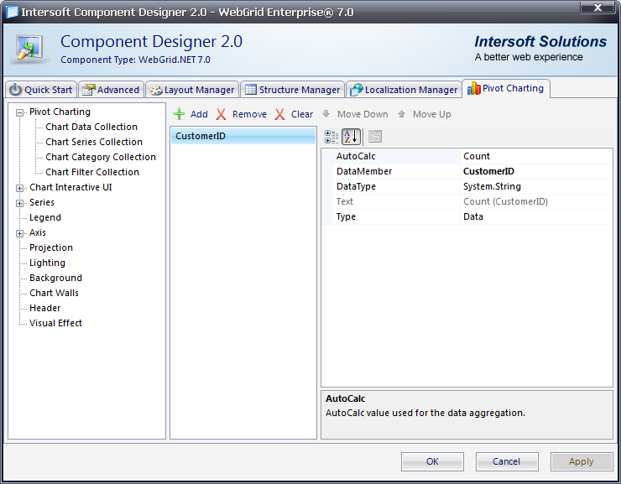Expand the Series tree node
The width and height of the screenshot is (621, 484).
pos(19,203)
